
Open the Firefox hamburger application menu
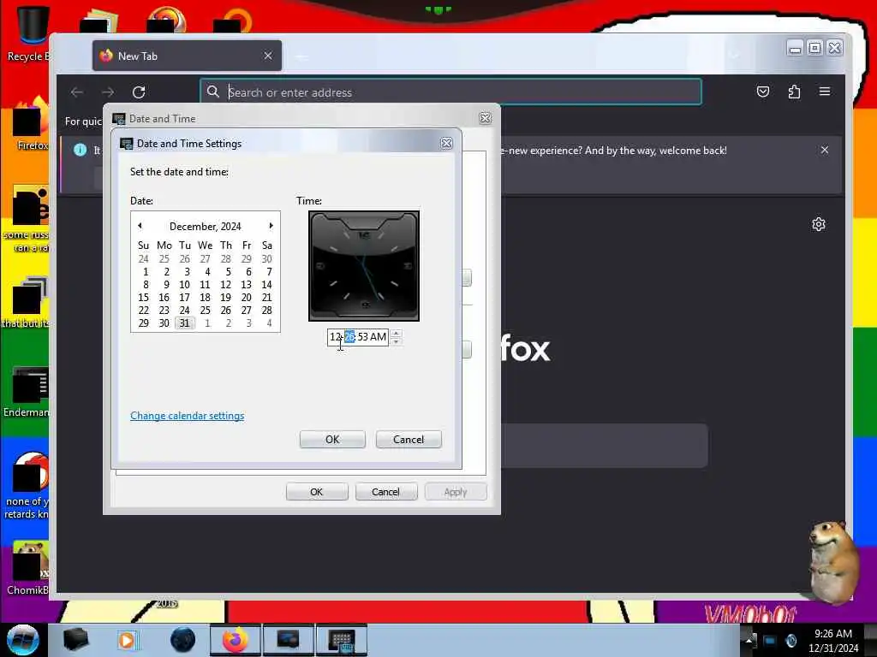[825, 92]
